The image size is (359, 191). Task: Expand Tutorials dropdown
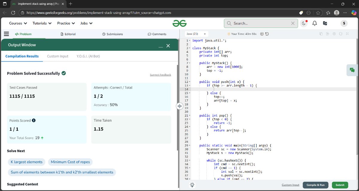click(x=42, y=23)
